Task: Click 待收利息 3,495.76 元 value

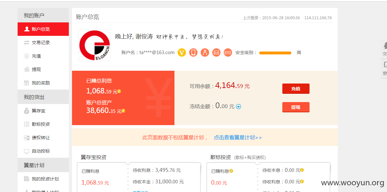Action: [x=168, y=170]
